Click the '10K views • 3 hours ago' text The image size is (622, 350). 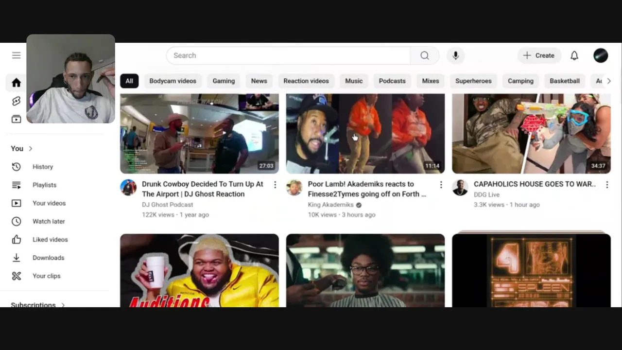(342, 214)
